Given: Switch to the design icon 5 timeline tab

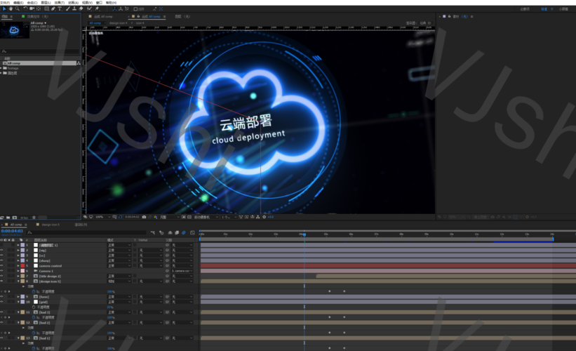Looking at the screenshot, I should pos(51,224).
